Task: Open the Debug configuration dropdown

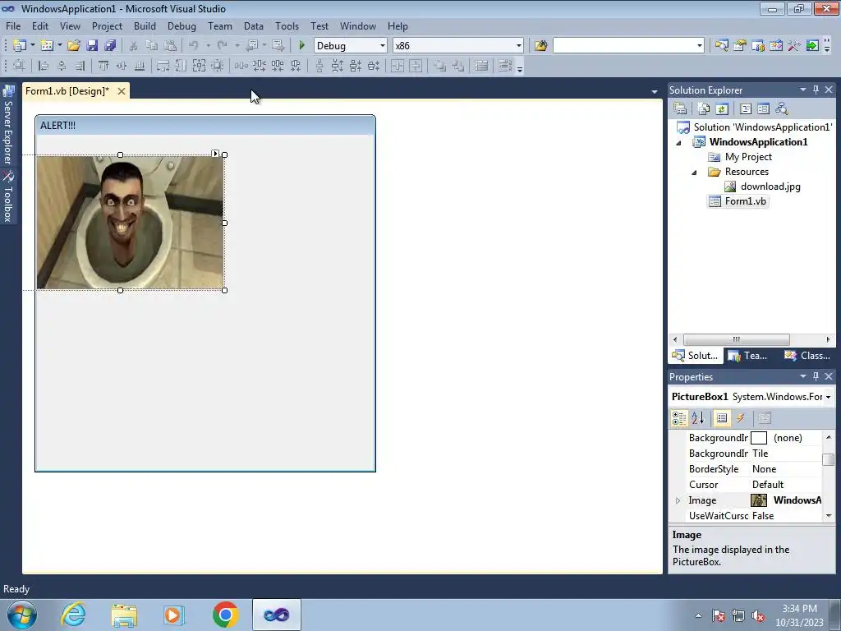Action: (383, 46)
